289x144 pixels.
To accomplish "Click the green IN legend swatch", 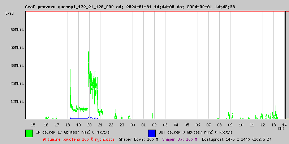I will (x=29, y=133).
